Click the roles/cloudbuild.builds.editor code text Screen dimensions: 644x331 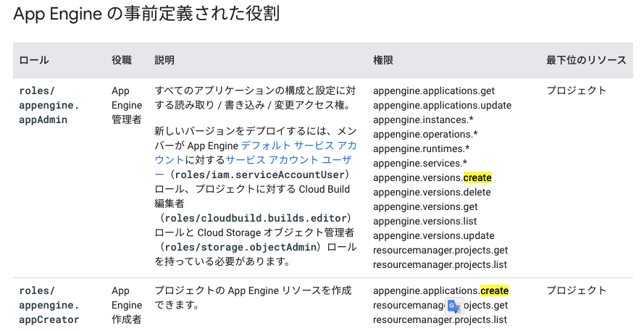click(256, 218)
